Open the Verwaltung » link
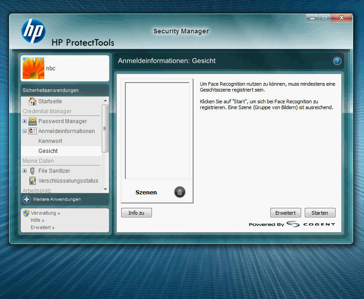 (46, 213)
